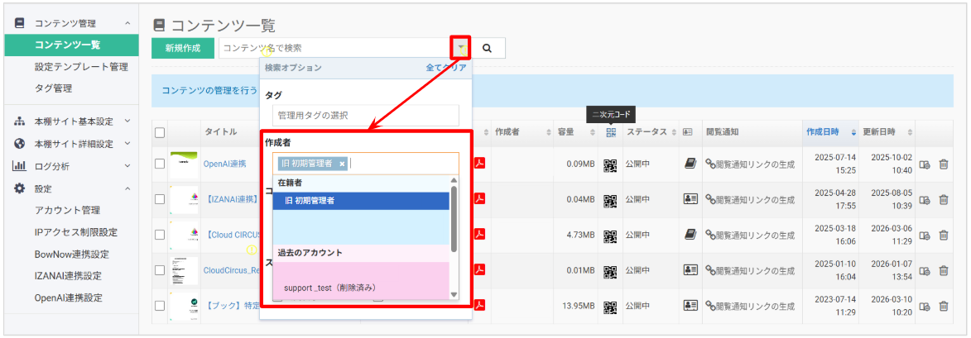
Task: Open IZANAI連携設定 in sidebar
Action: point(68,275)
